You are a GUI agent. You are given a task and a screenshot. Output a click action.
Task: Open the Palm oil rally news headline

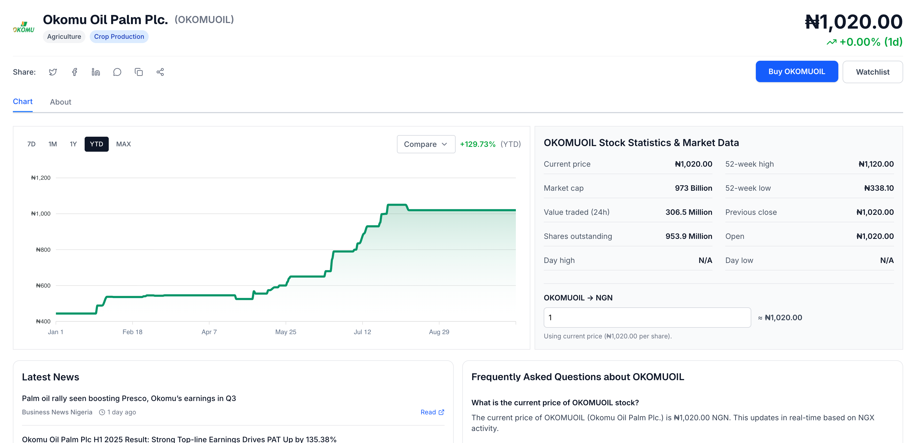point(129,398)
